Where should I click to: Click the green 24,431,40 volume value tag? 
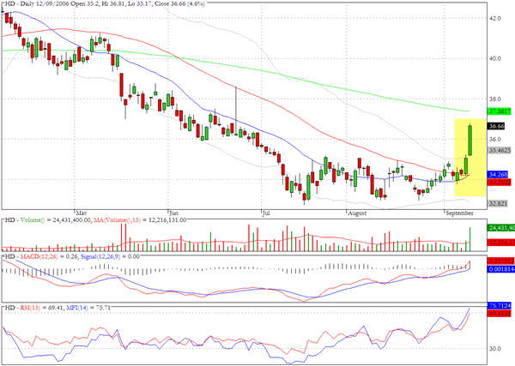click(501, 228)
